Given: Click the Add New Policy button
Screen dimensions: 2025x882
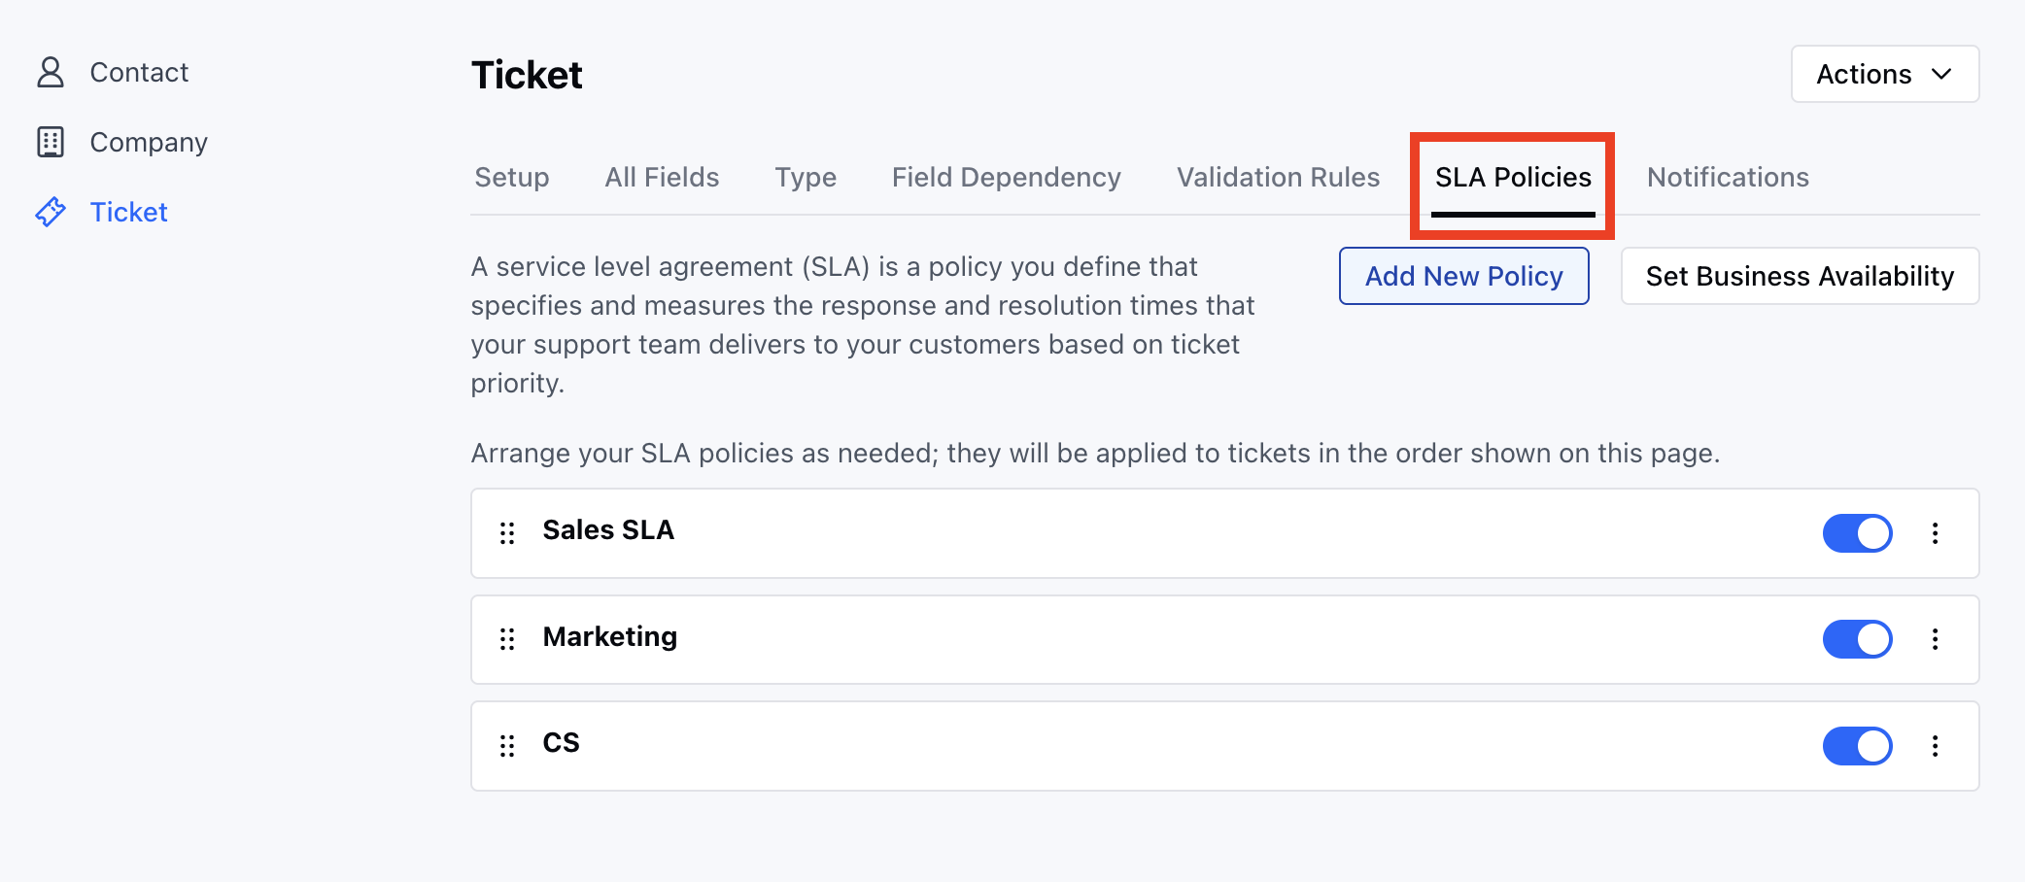Looking at the screenshot, I should [x=1463, y=276].
